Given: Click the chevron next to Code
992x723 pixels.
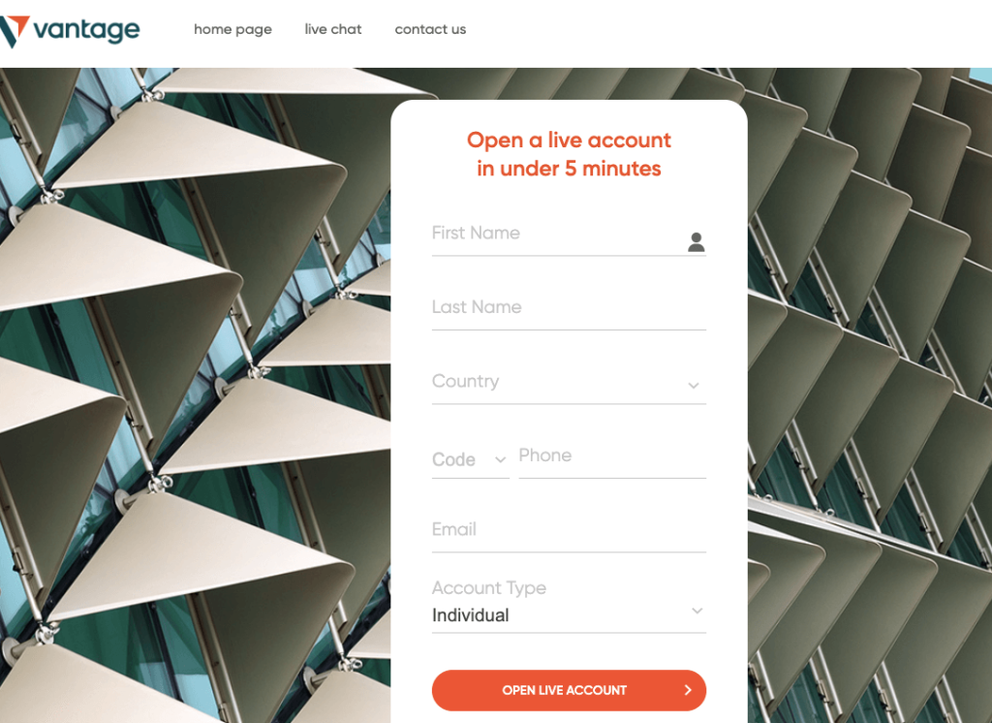Looking at the screenshot, I should coord(500,459).
